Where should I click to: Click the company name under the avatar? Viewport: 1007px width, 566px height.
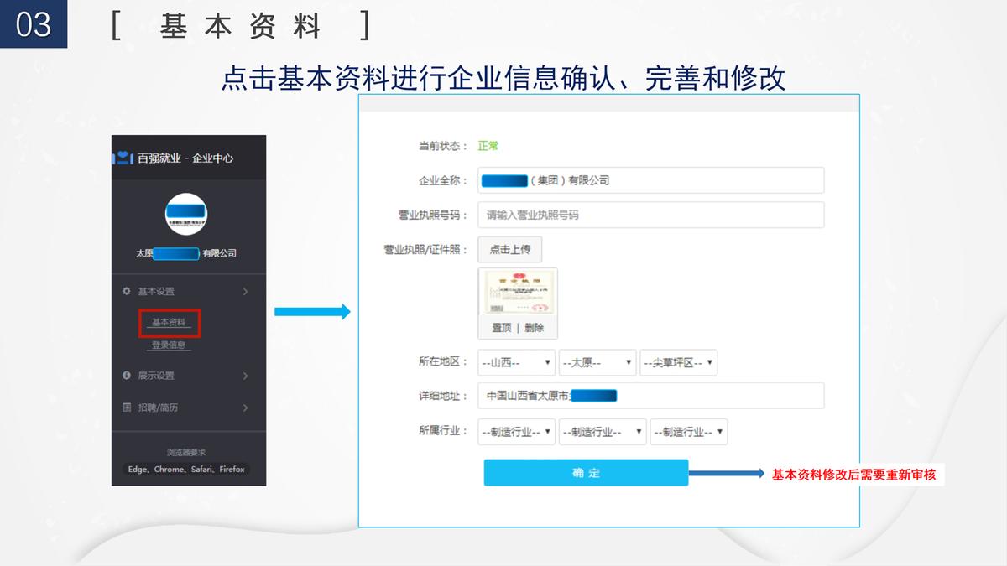click(186, 253)
